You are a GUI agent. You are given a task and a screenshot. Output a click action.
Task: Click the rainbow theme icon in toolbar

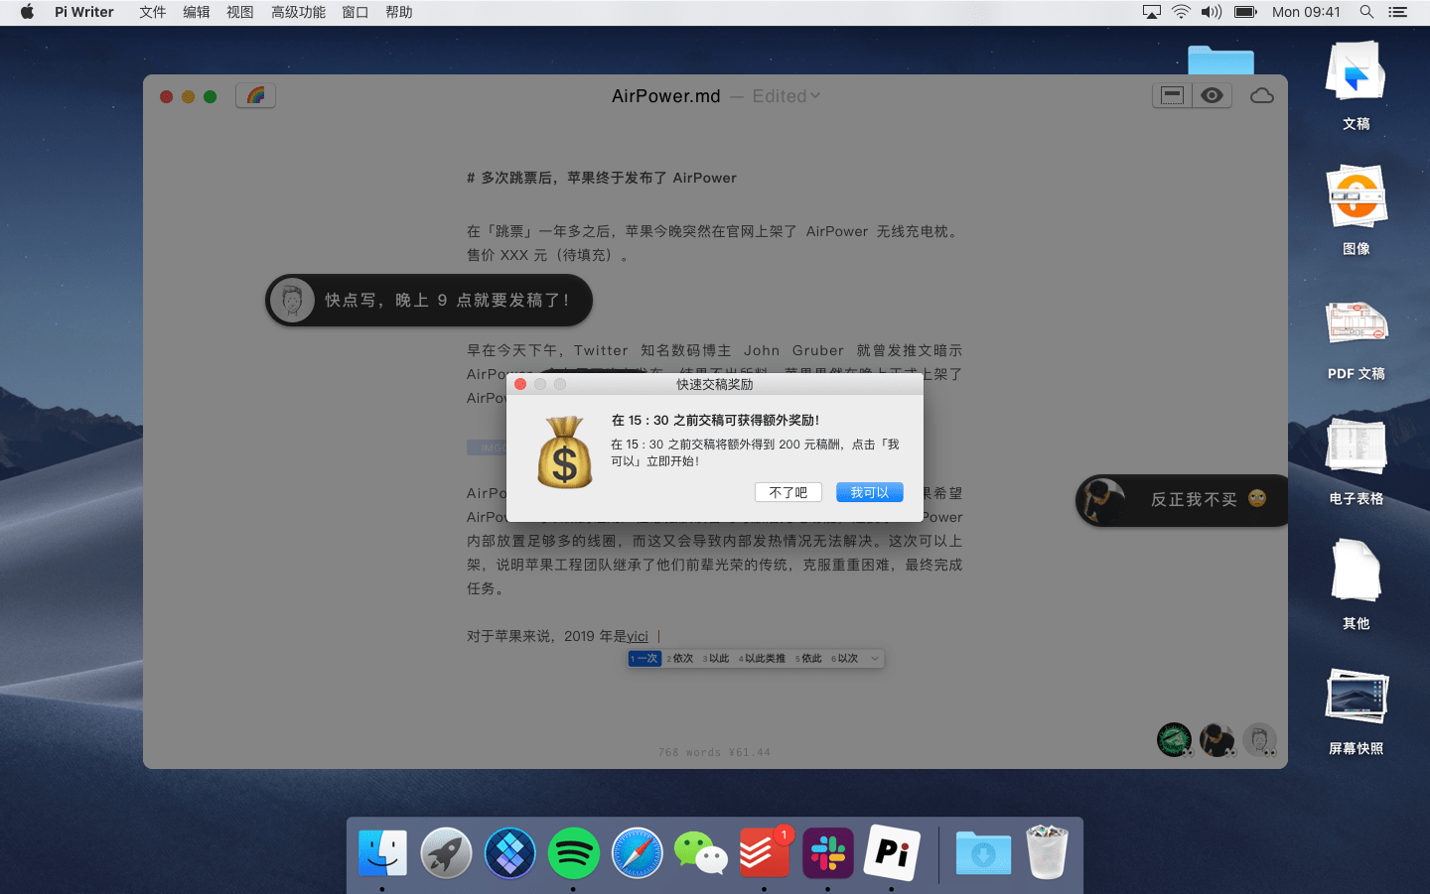(x=255, y=95)
